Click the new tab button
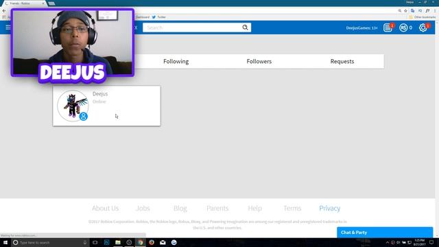This screenshot has width=439, height=247. click(x=51, y=3)
